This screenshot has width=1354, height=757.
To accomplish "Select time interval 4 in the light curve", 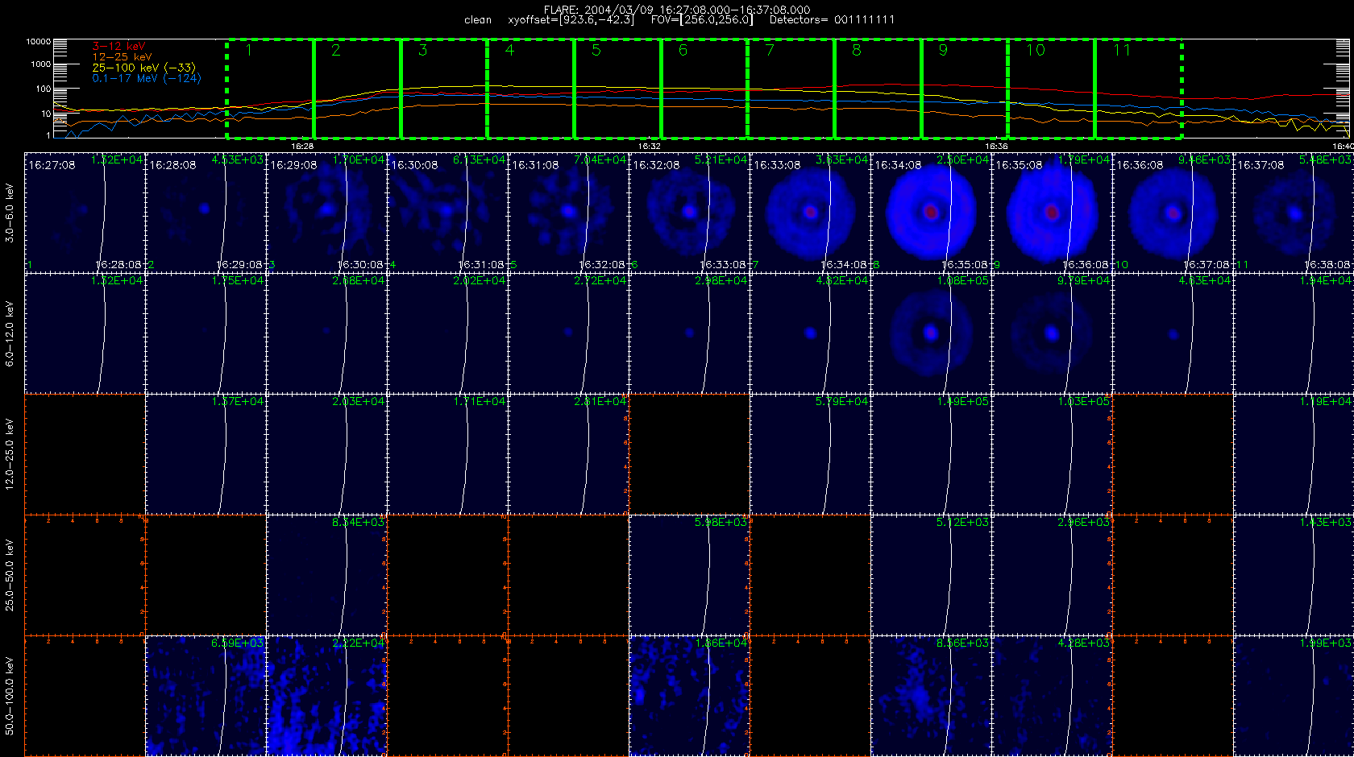I will click(530, 89).
